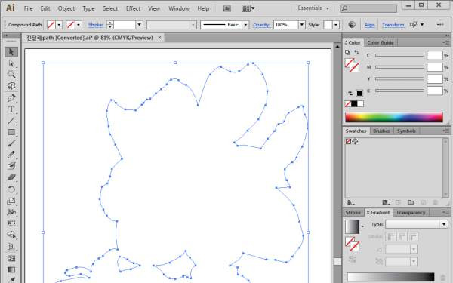The image size is (453, 283).
Task: Select the Magic Wand tool
Action: (11, 74)
